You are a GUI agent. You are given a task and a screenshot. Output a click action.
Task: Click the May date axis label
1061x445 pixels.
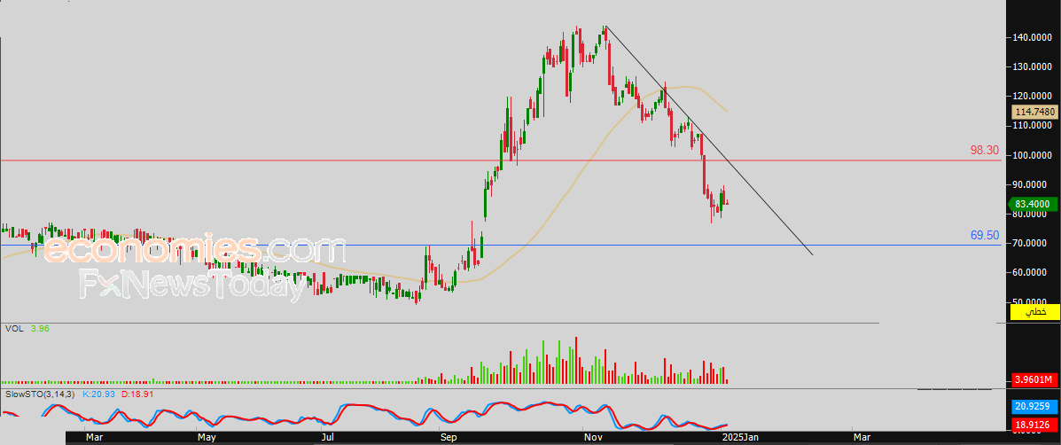[x=207, y=438]
